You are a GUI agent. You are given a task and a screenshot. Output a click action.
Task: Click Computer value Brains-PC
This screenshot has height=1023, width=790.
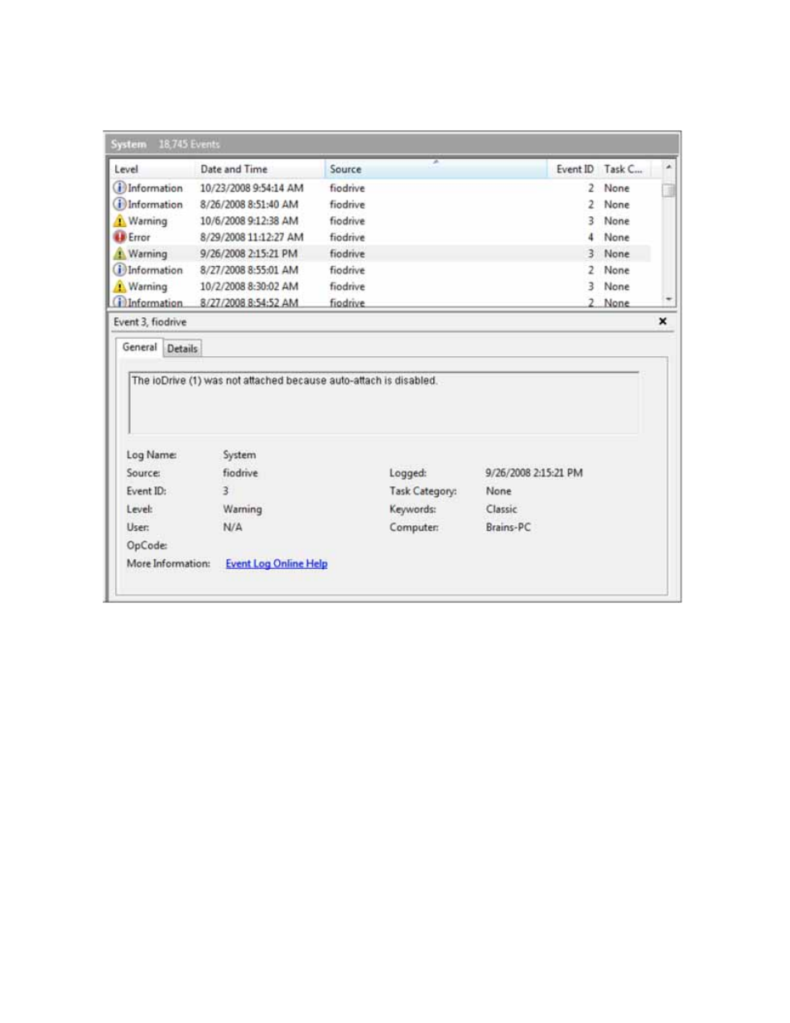(x=508, y=528)
